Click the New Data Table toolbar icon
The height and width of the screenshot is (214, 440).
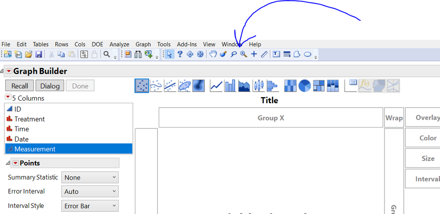(8, 54)
